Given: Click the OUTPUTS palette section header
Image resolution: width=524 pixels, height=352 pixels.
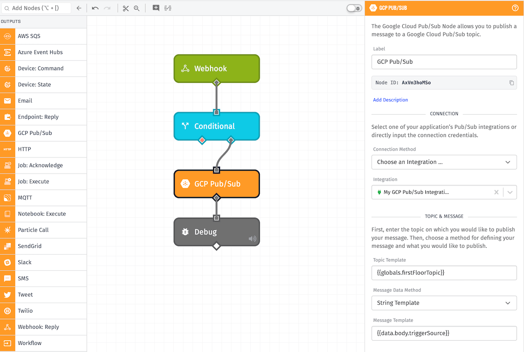Looking at the screenshot, I should pyautogui.click(x=43, y=21).
